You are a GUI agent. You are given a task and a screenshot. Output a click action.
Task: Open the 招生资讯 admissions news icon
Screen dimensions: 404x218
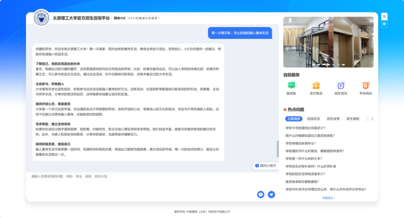tap(340, 86)
